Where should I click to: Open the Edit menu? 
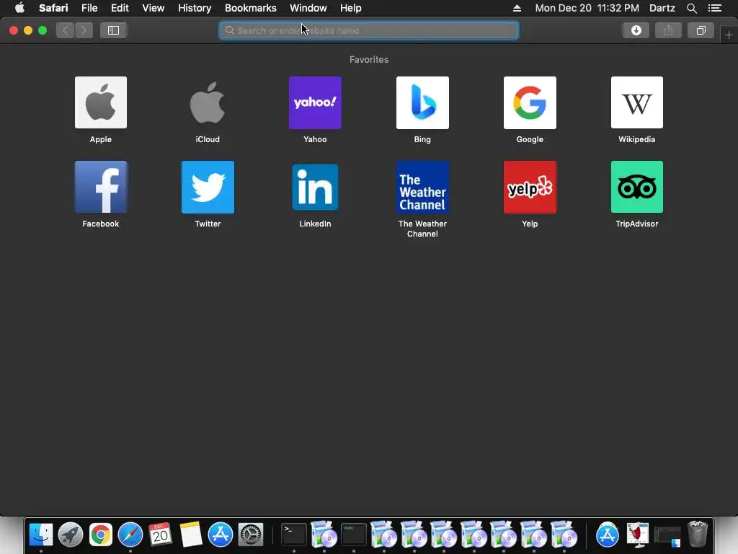120,8
